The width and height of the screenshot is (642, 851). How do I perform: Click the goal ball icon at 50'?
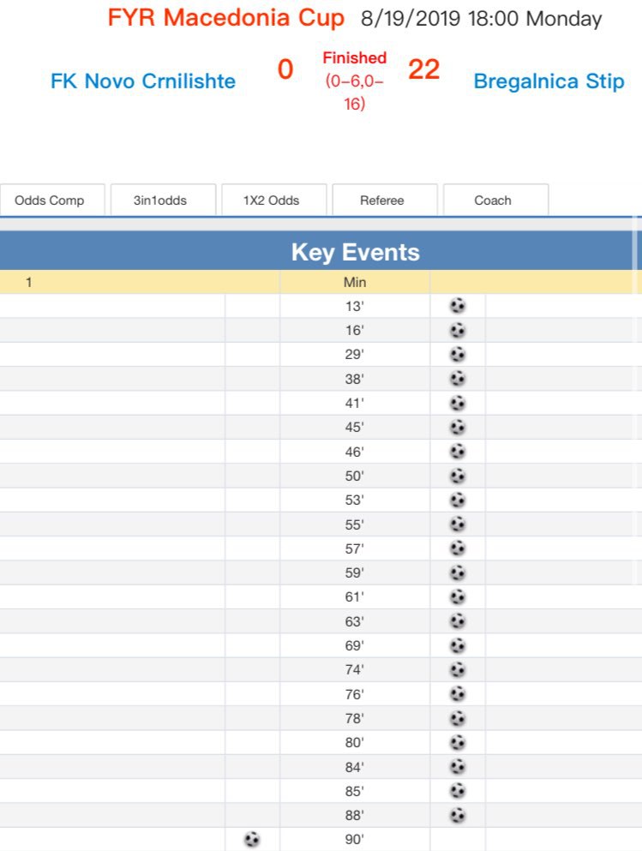tap(458, 476)
